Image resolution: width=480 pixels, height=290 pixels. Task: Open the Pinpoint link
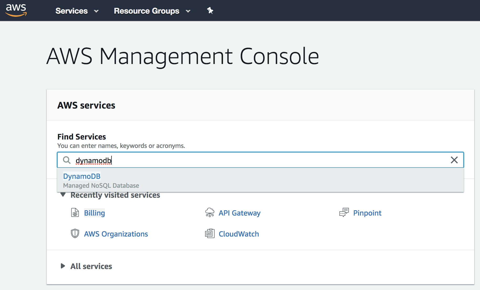click(367, 213)
